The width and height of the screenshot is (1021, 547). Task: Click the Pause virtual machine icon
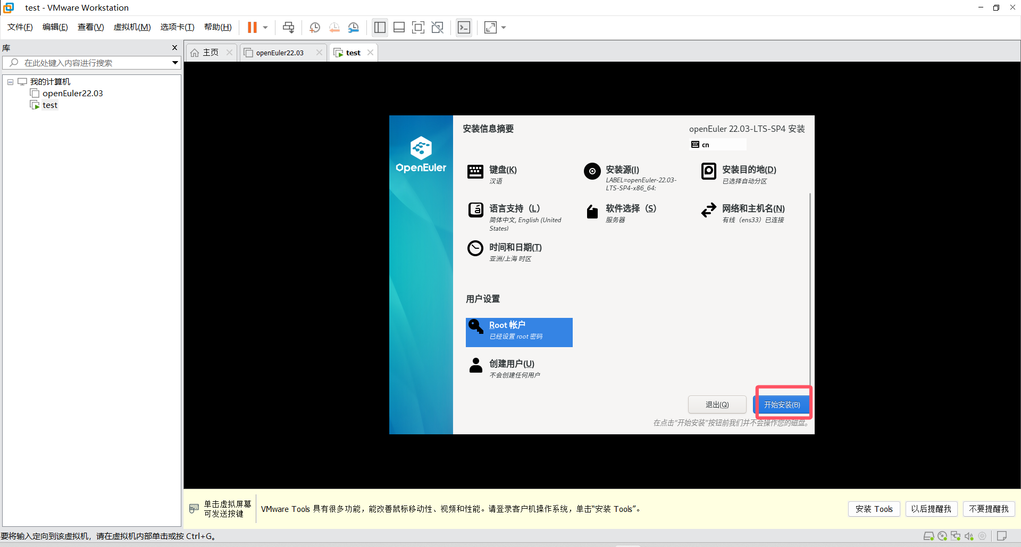coord(252,27)
